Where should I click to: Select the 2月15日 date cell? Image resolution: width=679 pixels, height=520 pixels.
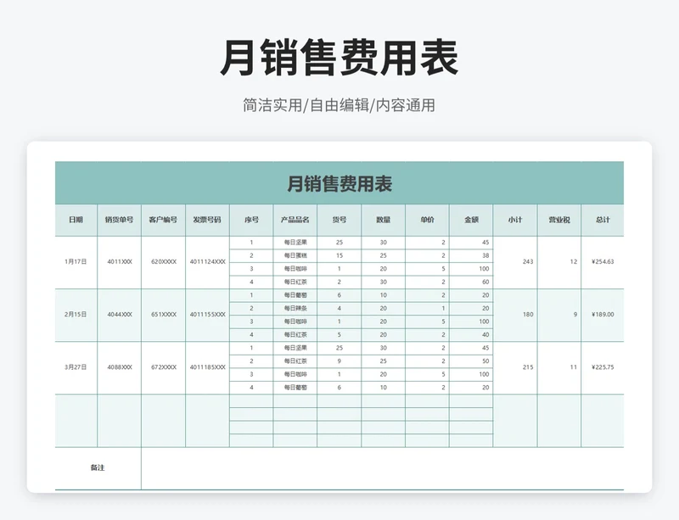(x=76, y=315)
